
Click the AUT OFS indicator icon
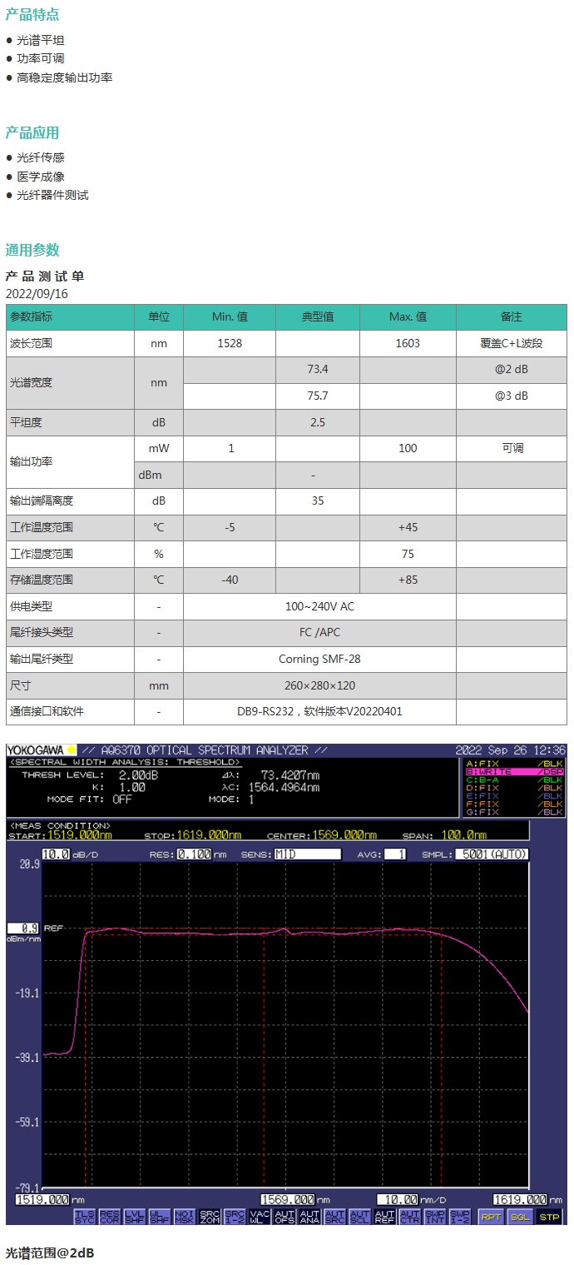(x=285, y=1216)
